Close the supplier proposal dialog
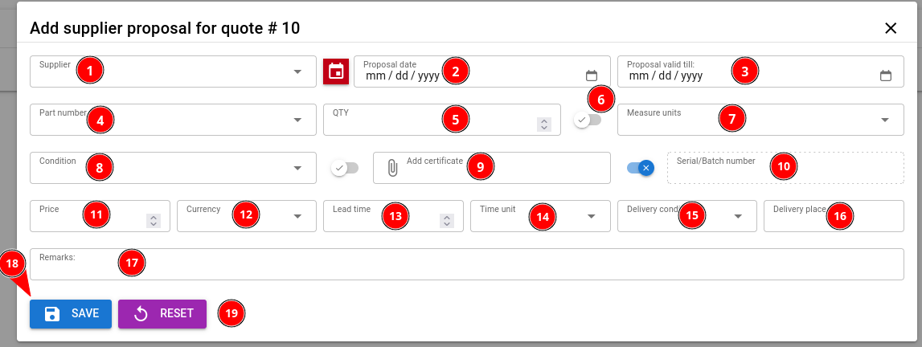Screen dimensions: 922x347 click(891, 28)
